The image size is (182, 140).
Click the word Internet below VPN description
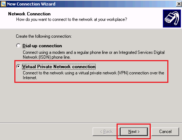(x=30, y=78)
